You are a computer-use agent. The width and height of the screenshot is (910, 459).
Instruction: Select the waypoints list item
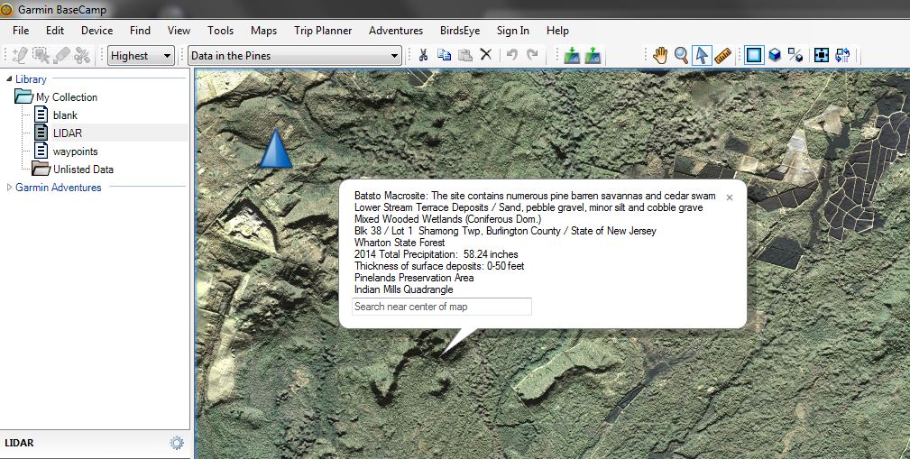(x=75, y=151)
